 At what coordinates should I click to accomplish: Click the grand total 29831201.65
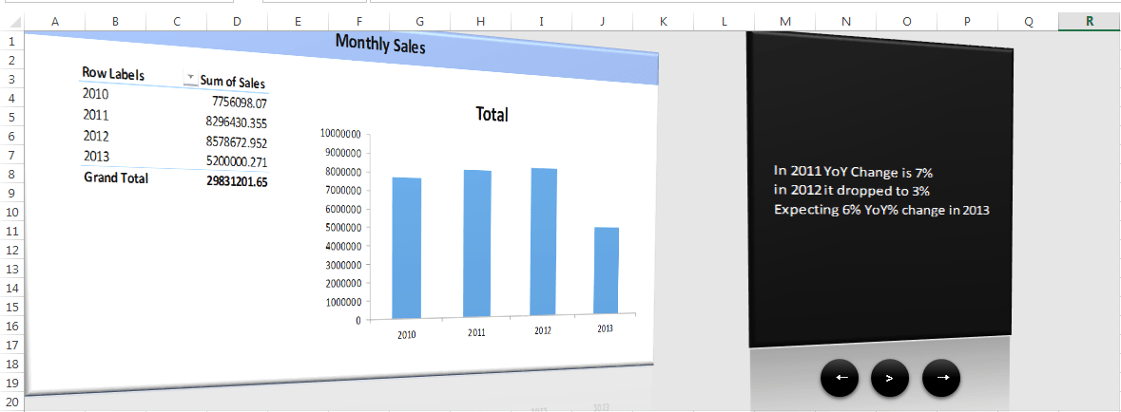[x=237, y=182]
